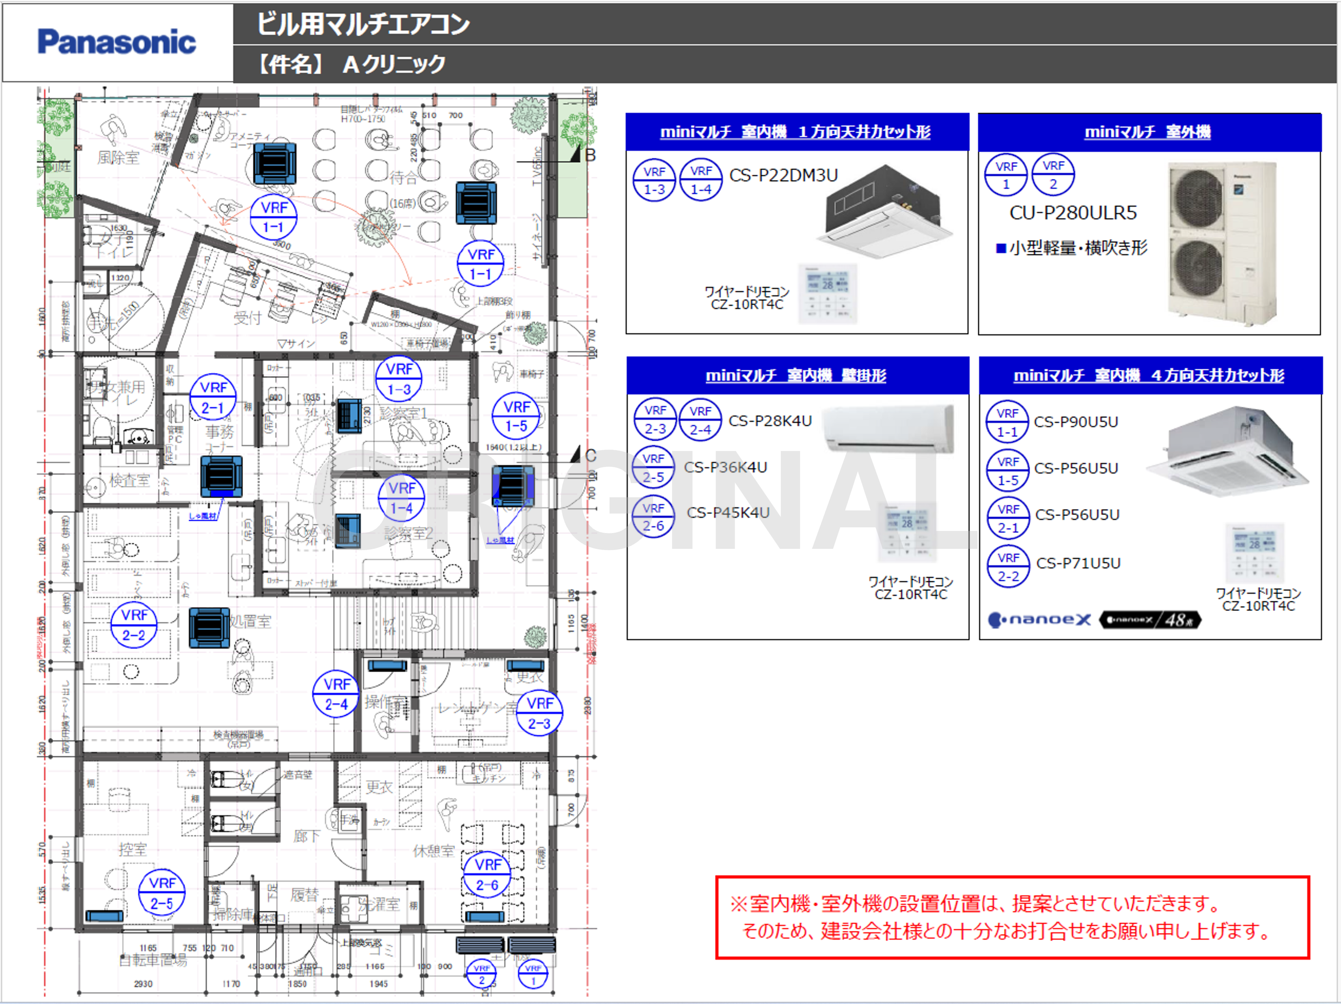
Task: Click the VRF 1-3 circle in the 1方向 legend panel
Action: click(654, 180)
